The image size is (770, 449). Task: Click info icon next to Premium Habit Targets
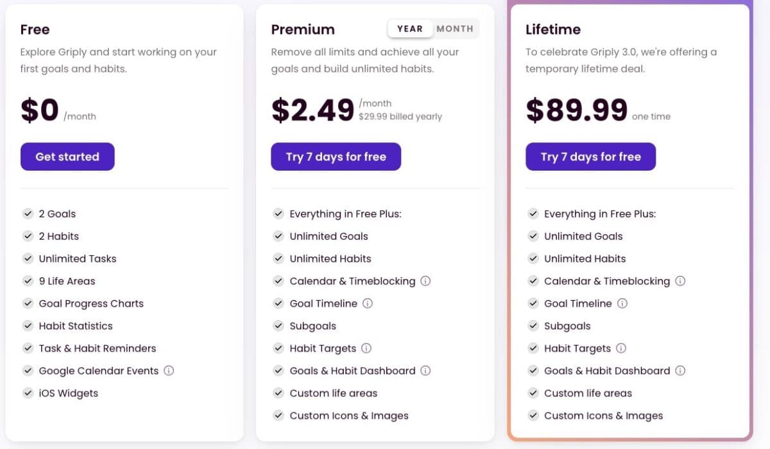point(366,348)
